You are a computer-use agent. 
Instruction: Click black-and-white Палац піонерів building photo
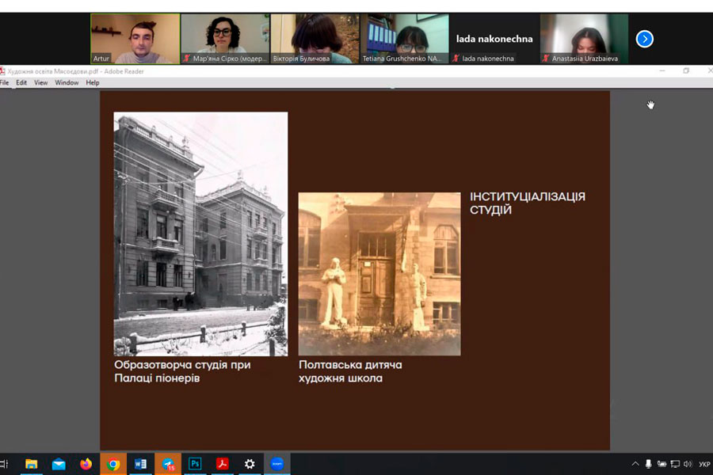click(x=200, y=234)
